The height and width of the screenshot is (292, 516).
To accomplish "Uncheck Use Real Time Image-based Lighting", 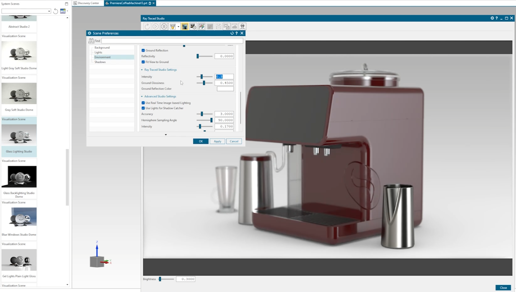I will click(x=143, y=103).
